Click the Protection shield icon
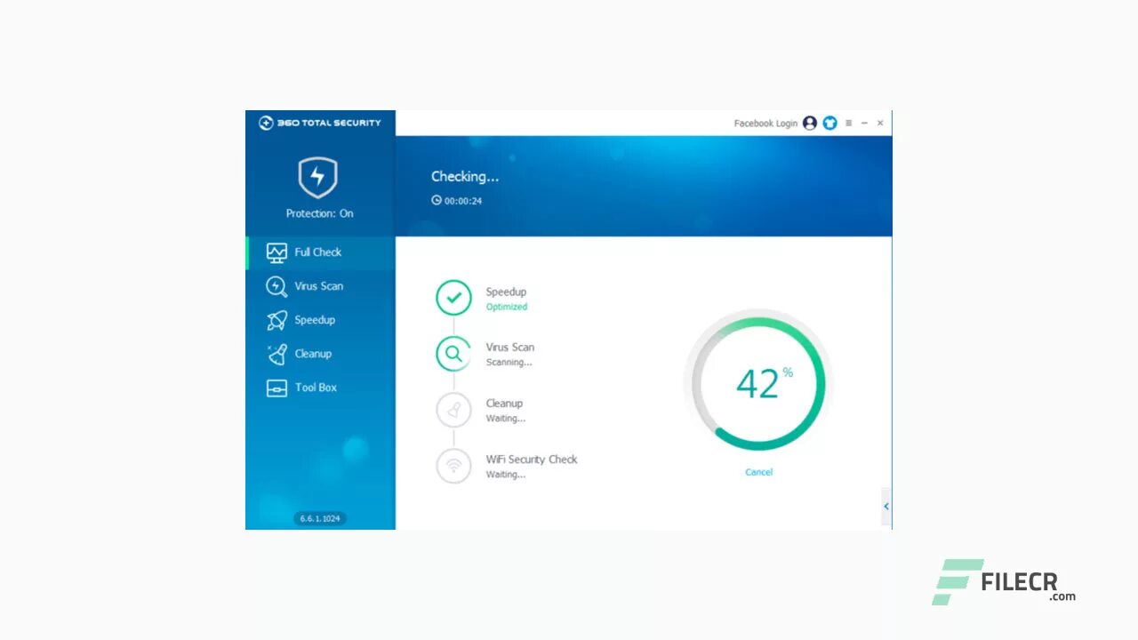Screen dimensions: 1138x640 click(317, 177)
